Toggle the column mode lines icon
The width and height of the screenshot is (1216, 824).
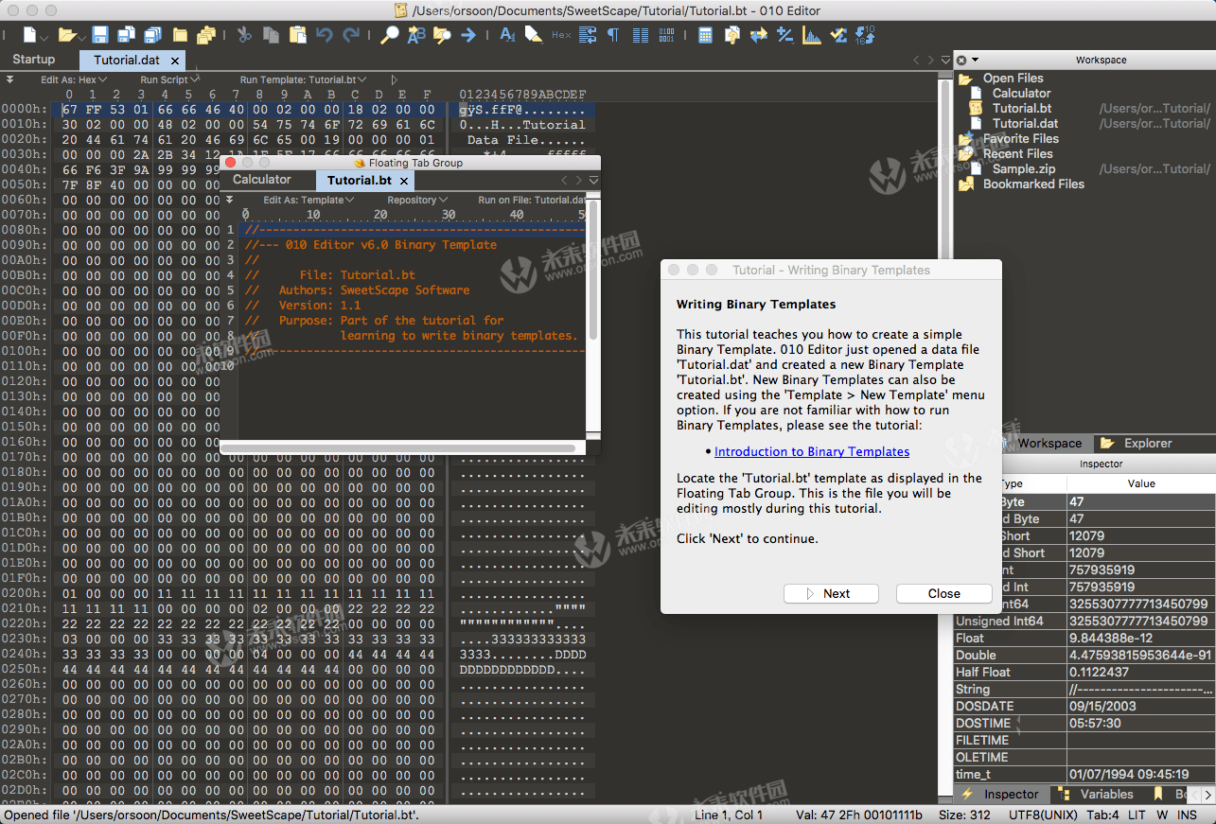tap(641, 35)
